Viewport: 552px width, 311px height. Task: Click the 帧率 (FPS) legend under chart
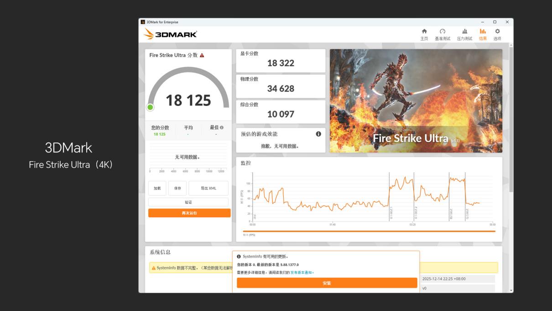click(249, 235)
